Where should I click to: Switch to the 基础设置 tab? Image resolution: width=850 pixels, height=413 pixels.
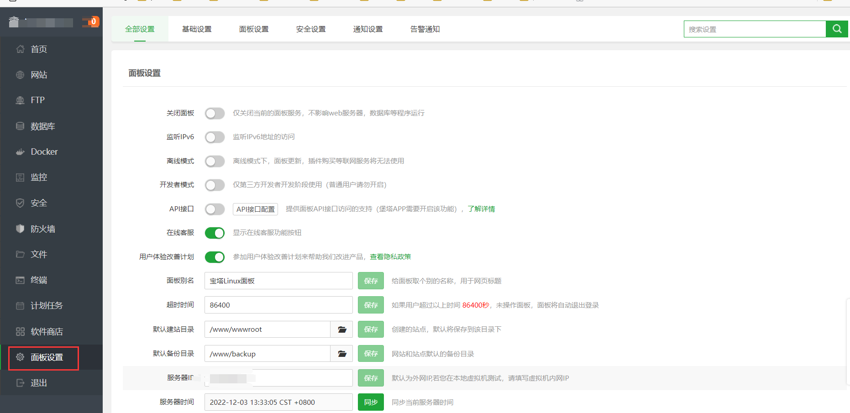[197, 29]
